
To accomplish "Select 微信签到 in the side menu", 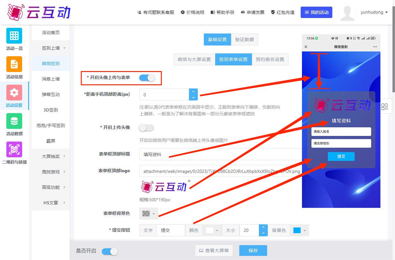I will [x=51, y=63].
